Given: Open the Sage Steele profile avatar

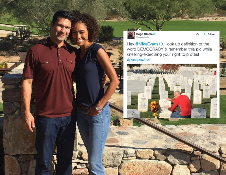Looking at the screenshot, I should [131, 35].
